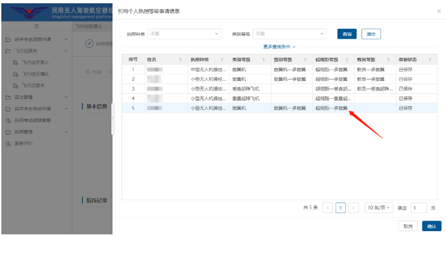The image size is (446, 258).
Task: Sort table by 单据状态 column arrows
Action: click(430, 60)
